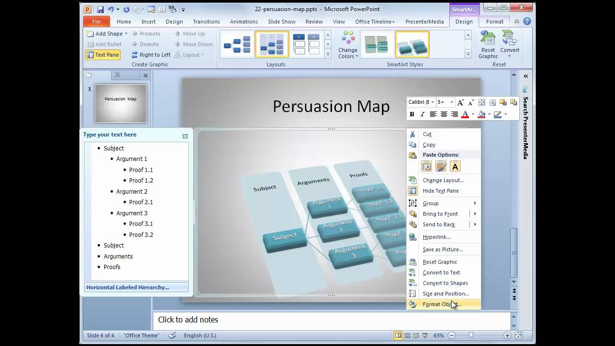Open the Shape Fill color dropdown arrow

point(489,114)
